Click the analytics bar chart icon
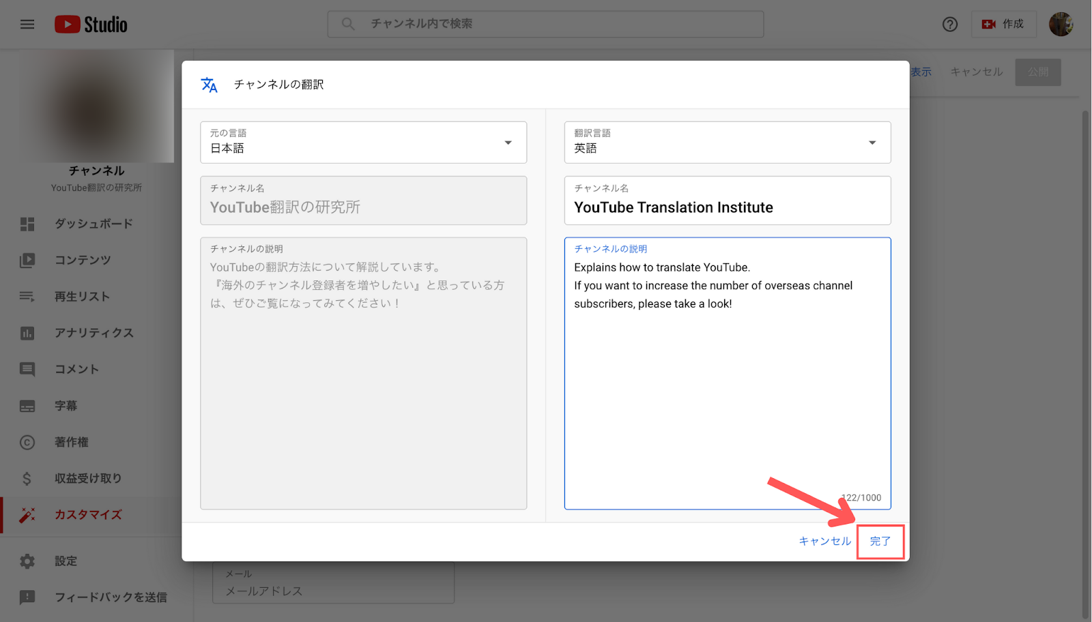Viewport: 1092px width, 622px height. (27, 333)
